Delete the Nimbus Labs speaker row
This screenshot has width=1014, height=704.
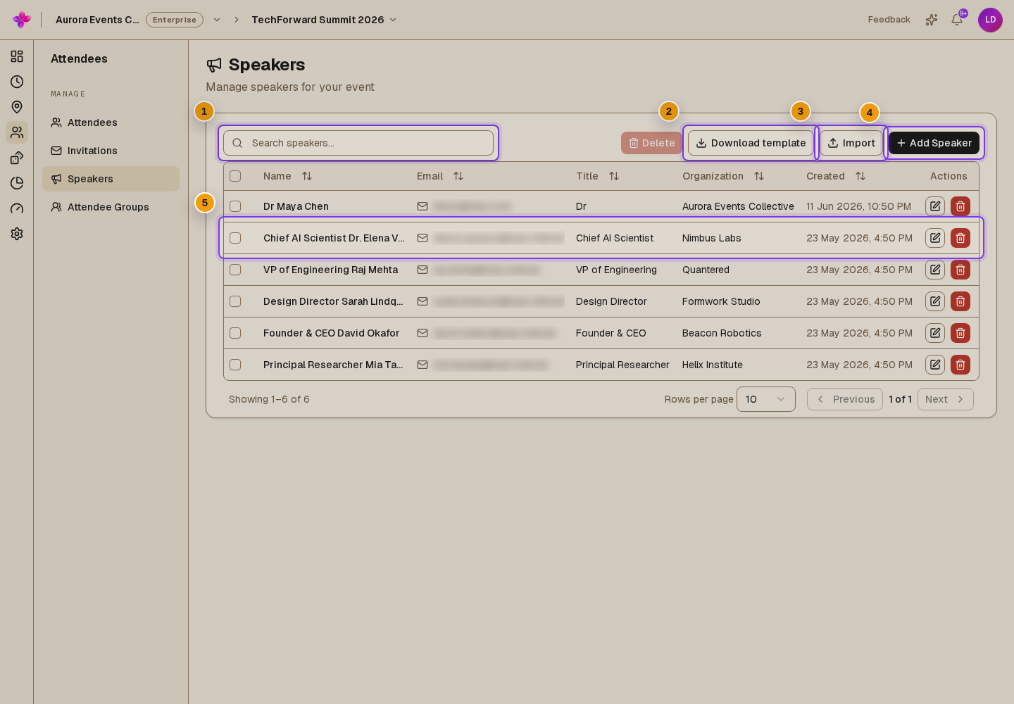960,238
